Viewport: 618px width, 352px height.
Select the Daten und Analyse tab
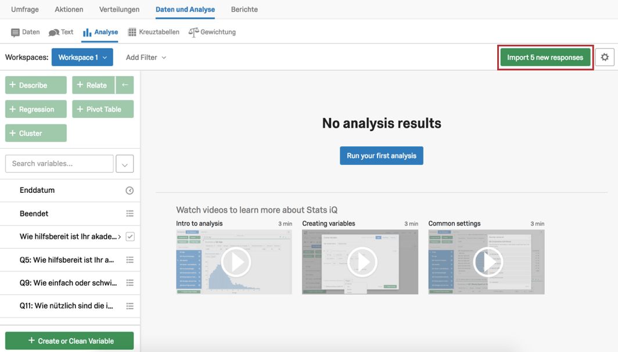[185, 9]
